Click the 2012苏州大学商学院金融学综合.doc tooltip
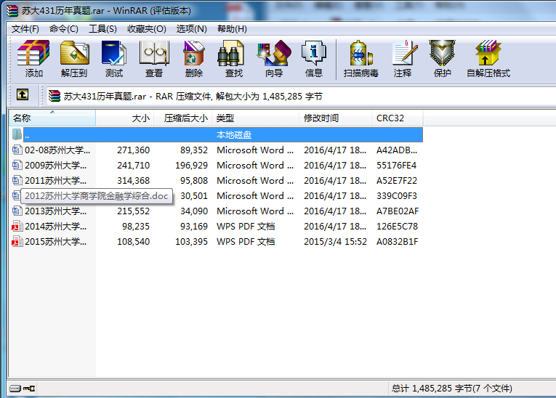556x398 pixels. click(97, 196)
